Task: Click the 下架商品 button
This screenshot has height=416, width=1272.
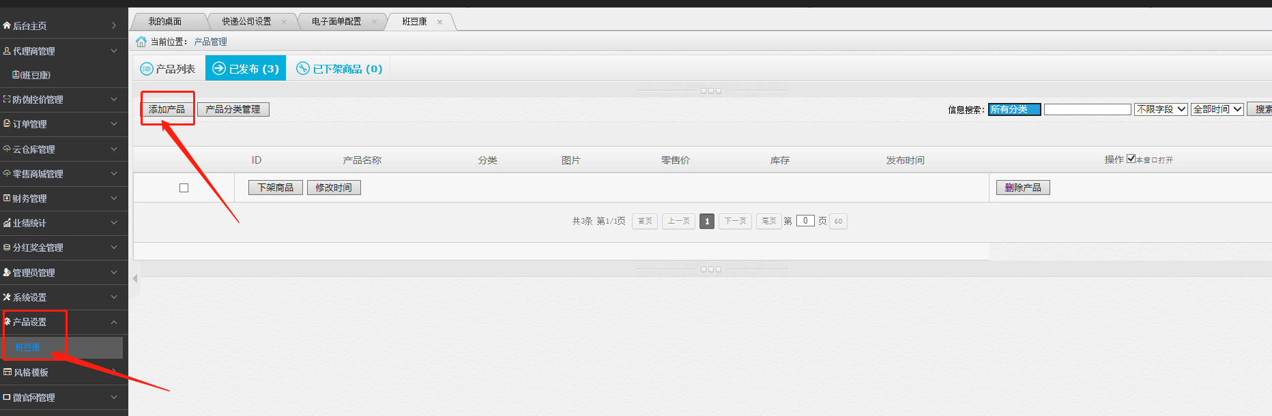Action: click(x=276, y=188)
